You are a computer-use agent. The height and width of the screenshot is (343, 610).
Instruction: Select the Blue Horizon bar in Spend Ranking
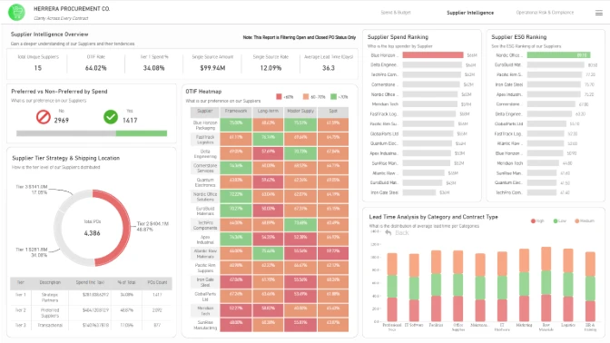[x=433, y=55]
